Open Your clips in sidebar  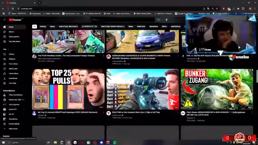pyautogui.click(x=13, y=83)
